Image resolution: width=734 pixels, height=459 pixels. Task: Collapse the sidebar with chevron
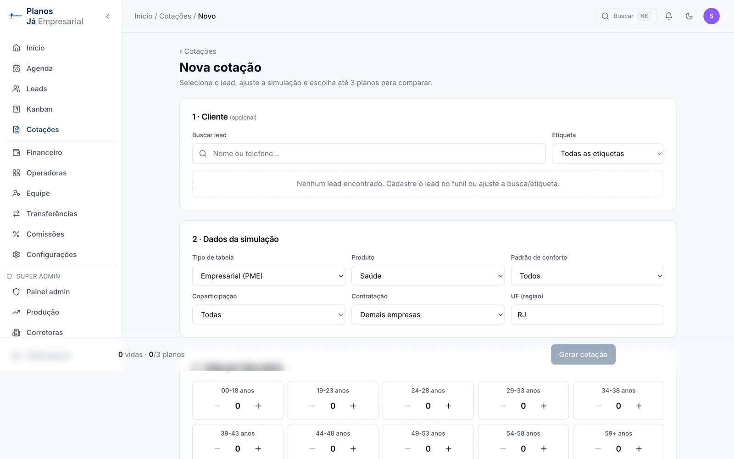(x=108, y=17)
